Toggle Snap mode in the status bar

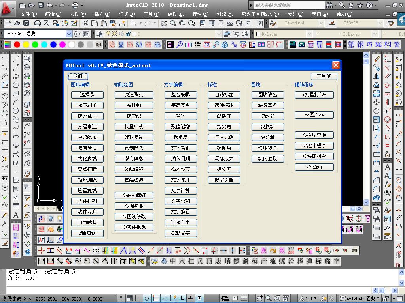[x=121, y=298]
